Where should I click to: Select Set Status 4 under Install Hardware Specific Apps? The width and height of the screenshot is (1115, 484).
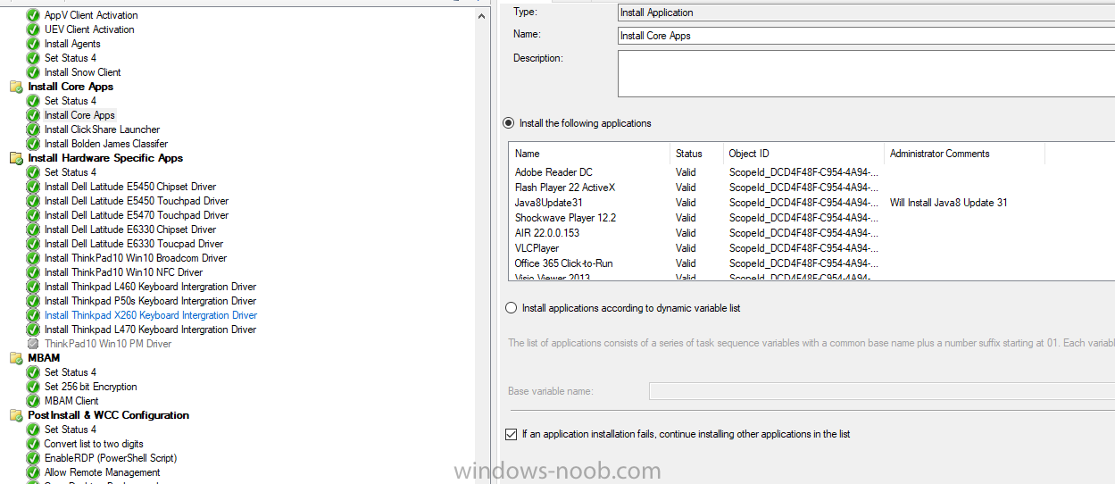click(x=71, y=172)
